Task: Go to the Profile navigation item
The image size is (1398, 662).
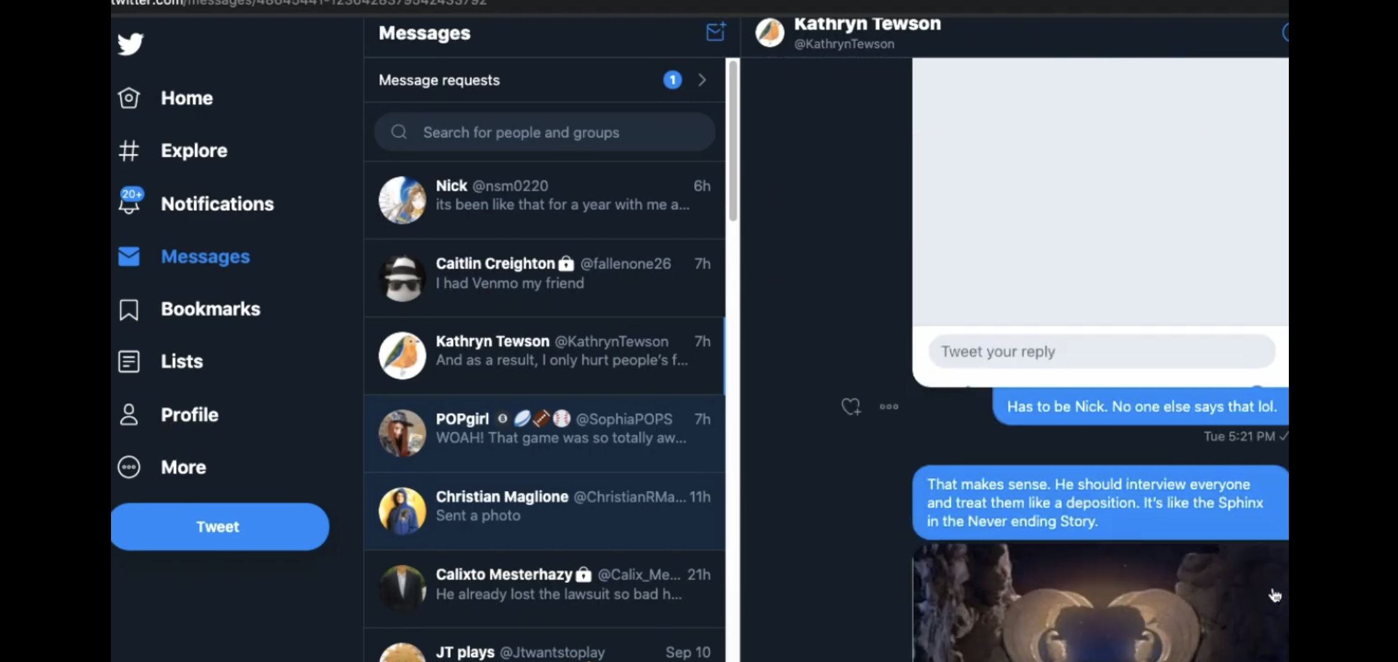Action: coord(168,415)
